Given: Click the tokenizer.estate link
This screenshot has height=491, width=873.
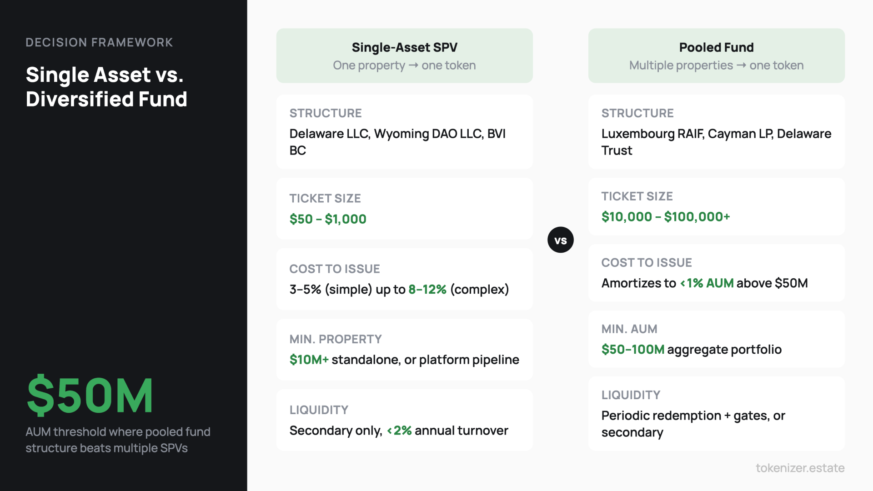Looking at the screenshot, I should pyautogui.click(x=800, y=468).
